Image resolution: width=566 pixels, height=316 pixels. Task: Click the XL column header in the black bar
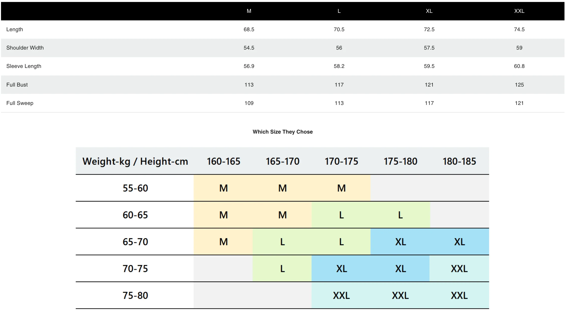click(x=429, y=11)
